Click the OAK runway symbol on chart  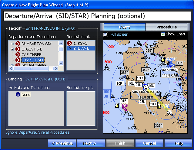click(171, 64)
